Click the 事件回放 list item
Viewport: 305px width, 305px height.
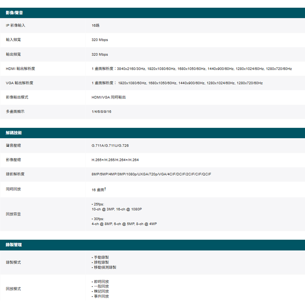[100, 296]
